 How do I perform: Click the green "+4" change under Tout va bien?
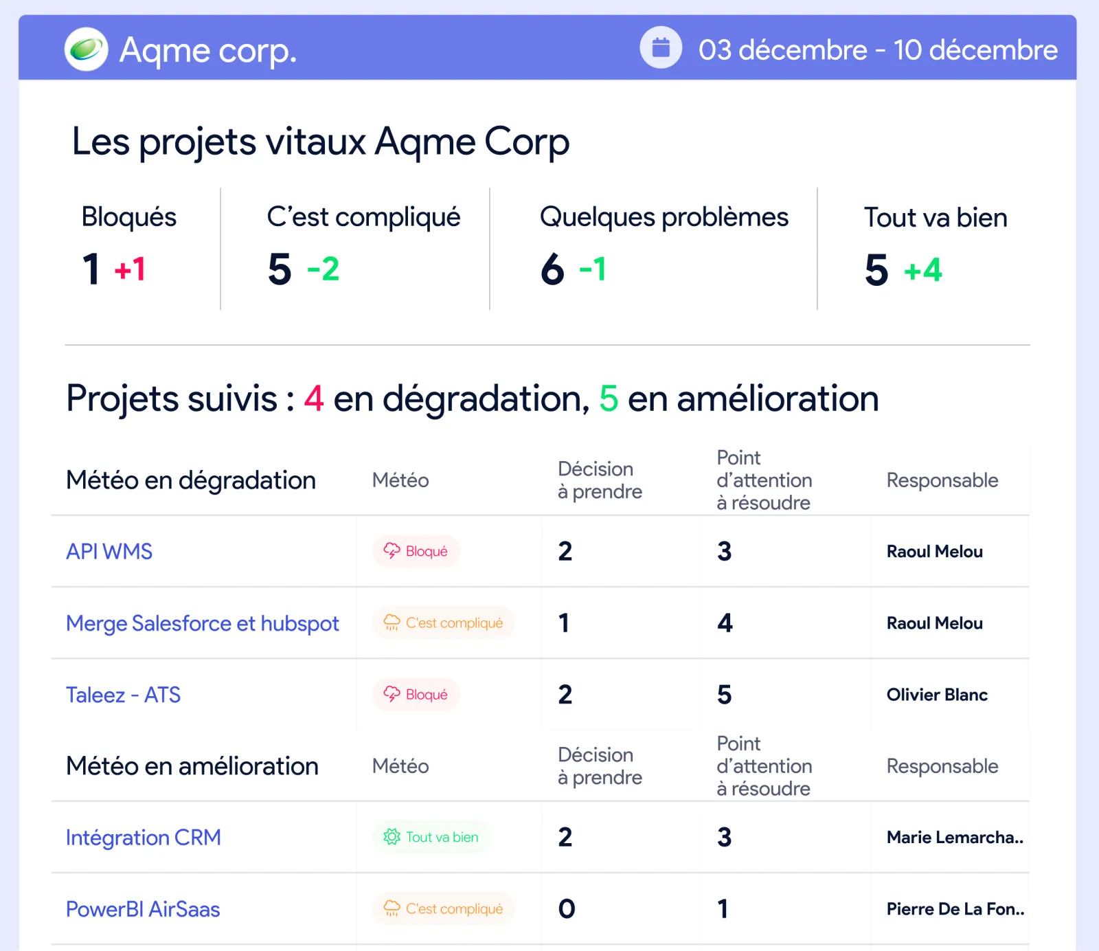(923, 270)
